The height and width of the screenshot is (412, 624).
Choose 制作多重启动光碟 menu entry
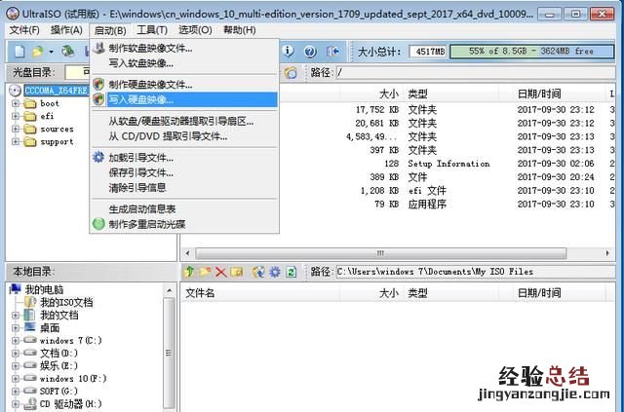pyautogui.click(x=147, y=224)
